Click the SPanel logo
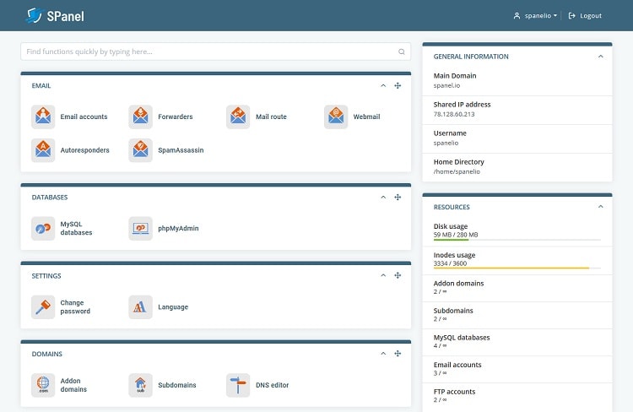633x412 pixels. (56, 16)
